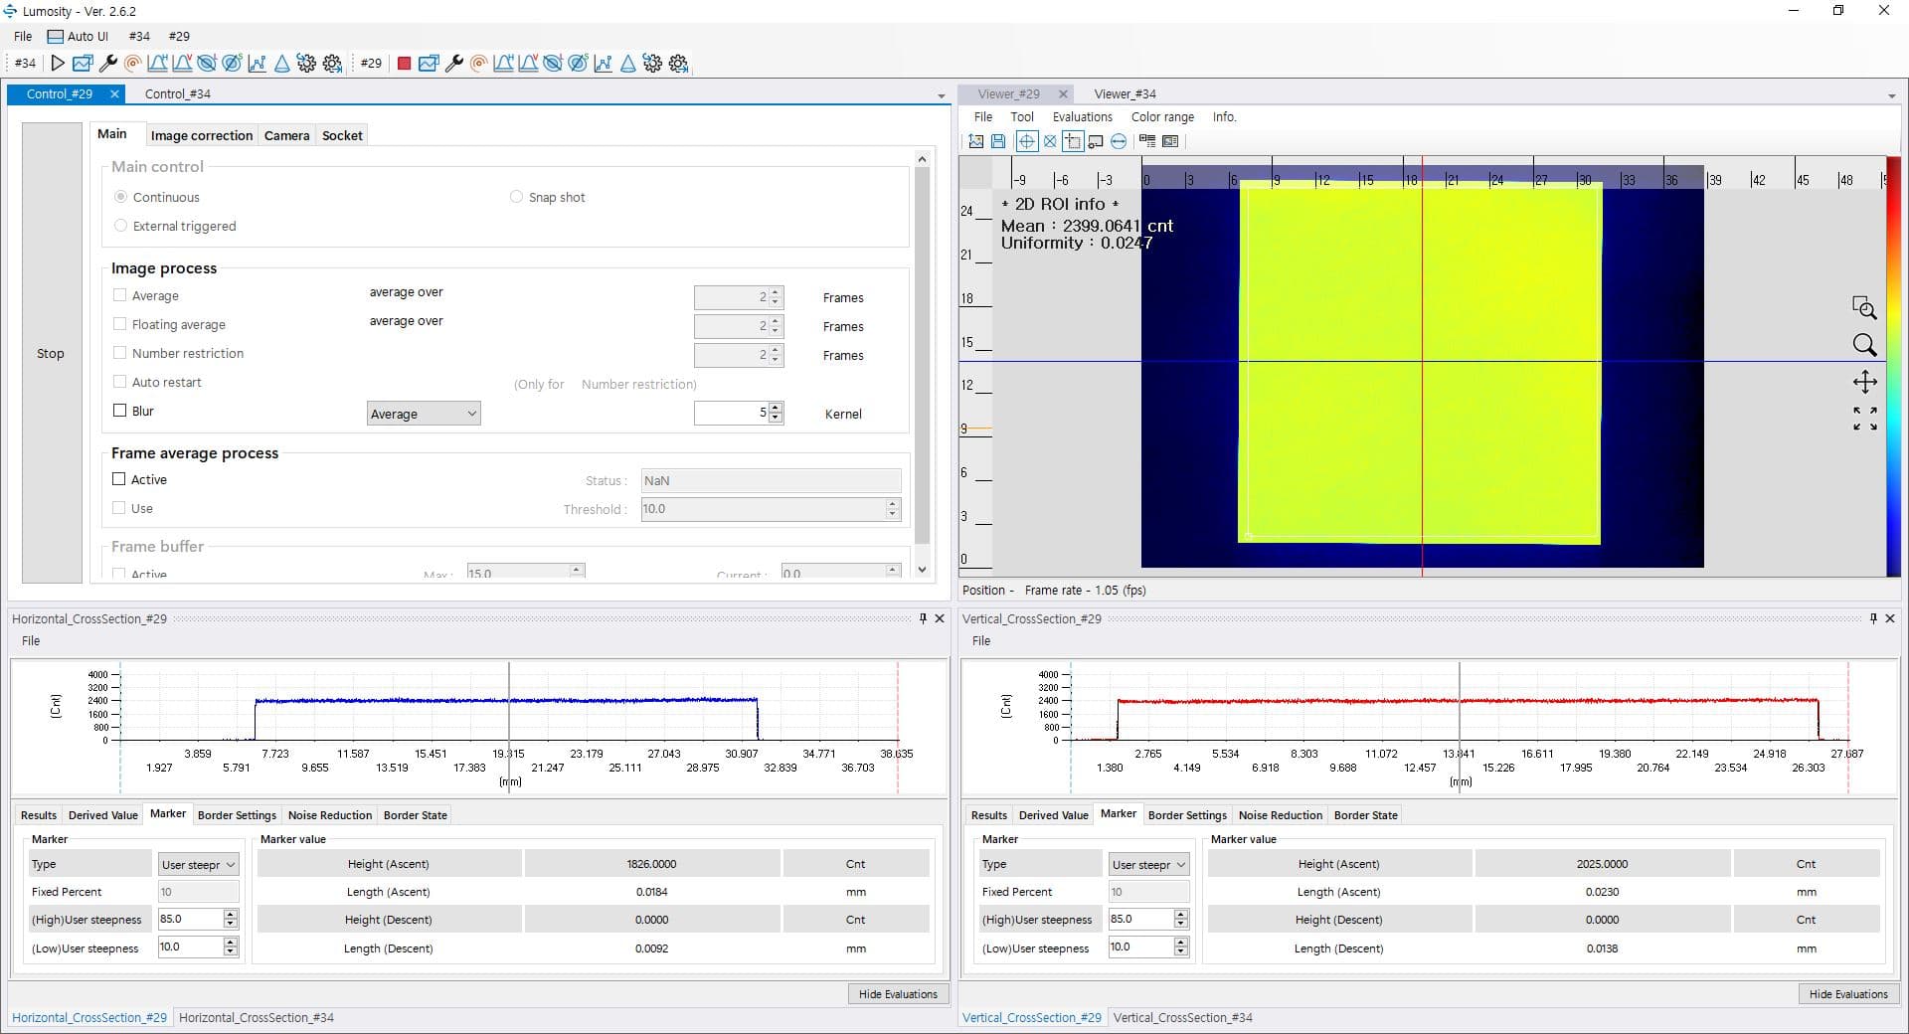
Task: Start acquisition with the #34 play icon
Action: [58, 63]
